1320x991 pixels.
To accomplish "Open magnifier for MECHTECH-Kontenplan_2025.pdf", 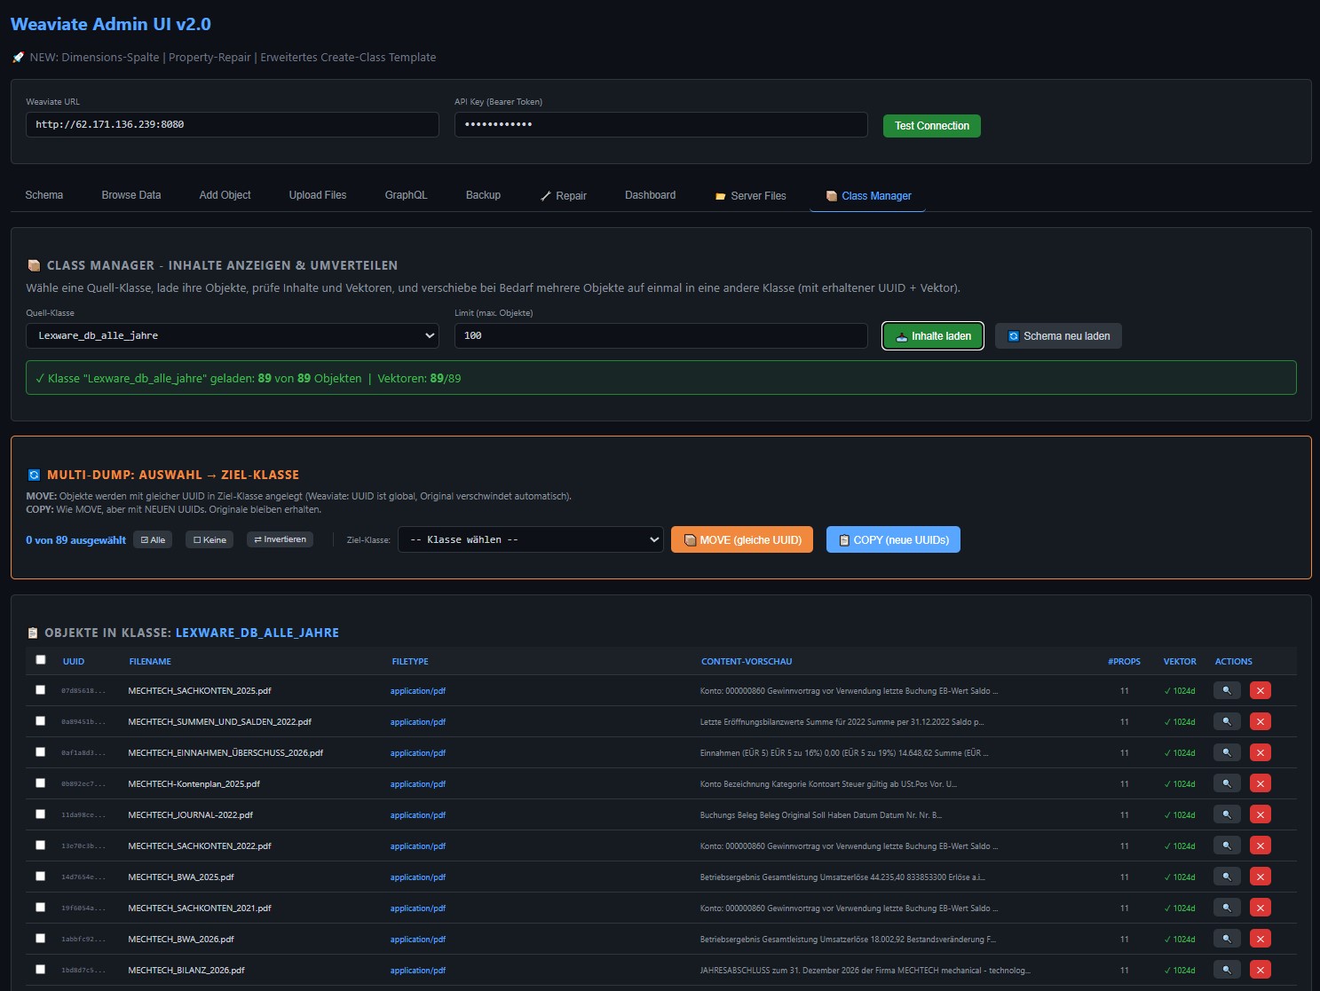I will click(1226, 783).
